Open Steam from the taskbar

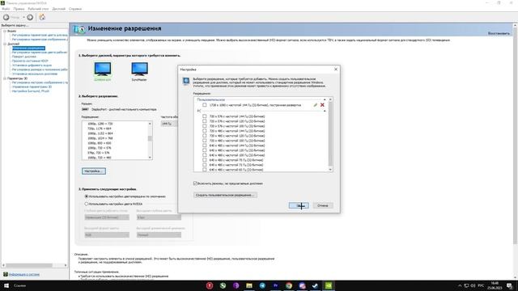315,285
